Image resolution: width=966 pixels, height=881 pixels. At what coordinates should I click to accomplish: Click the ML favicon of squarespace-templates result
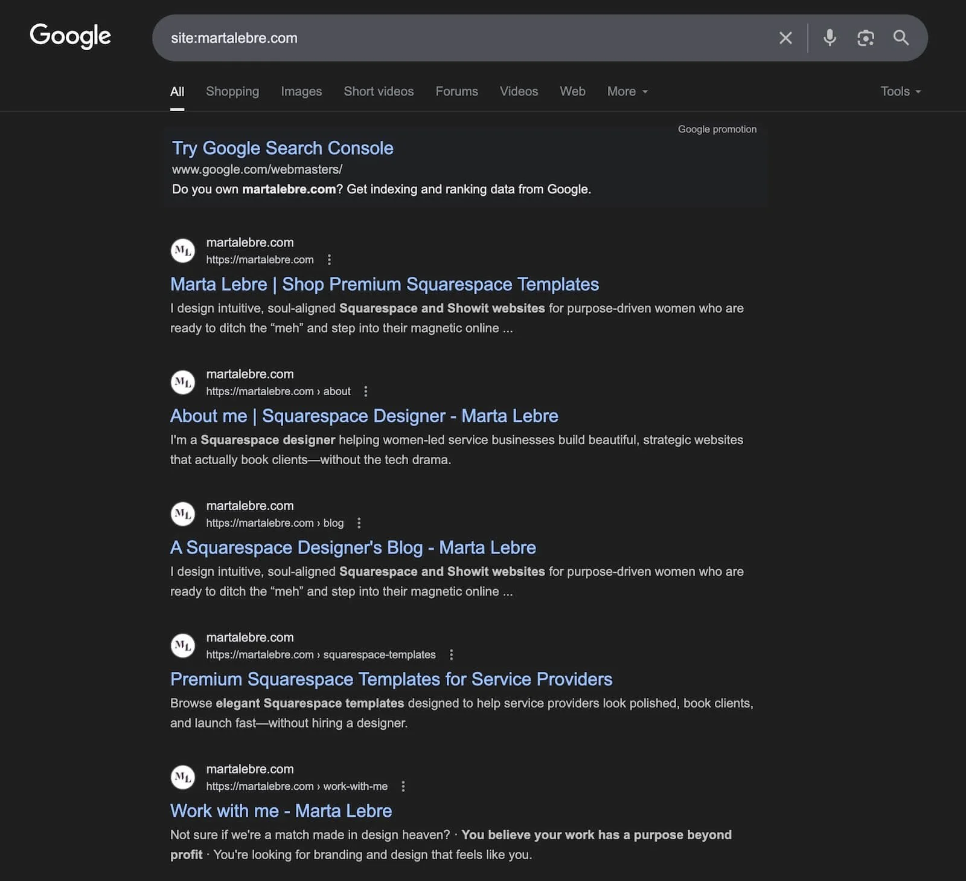click(183, 646)
